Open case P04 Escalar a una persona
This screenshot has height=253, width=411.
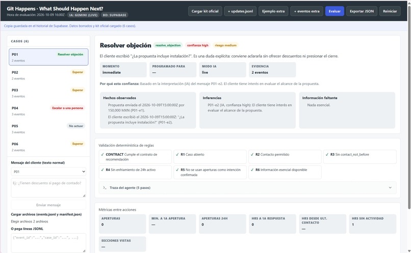tap(48, 111)
